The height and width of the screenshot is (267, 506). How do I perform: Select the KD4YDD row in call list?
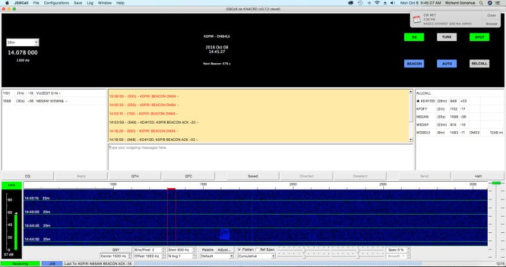pyautogui.click(x=460, y=101)
